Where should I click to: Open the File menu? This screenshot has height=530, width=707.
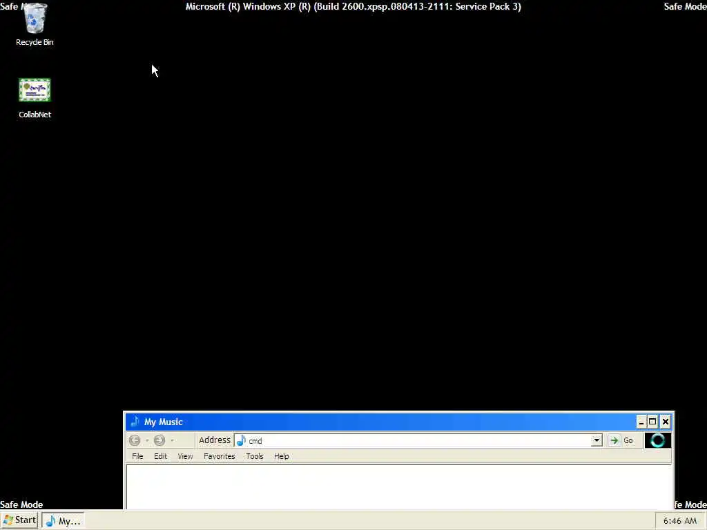(x=137, y=456)
